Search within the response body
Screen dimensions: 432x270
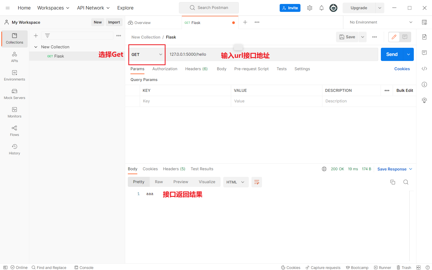[x=406, y=182]
